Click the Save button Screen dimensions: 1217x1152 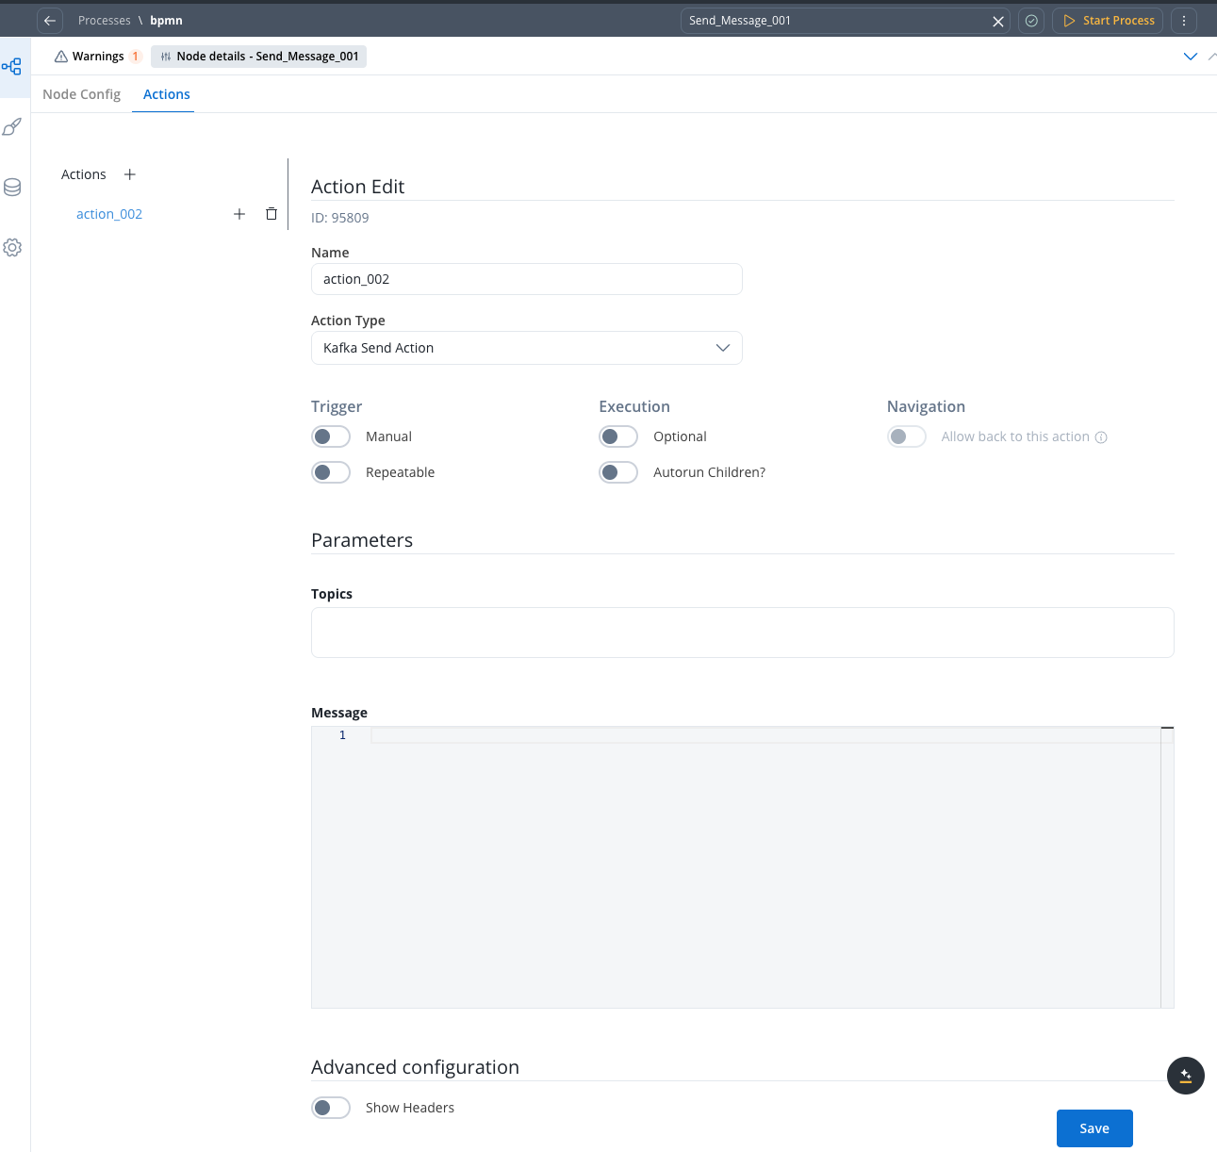[1094, 1128]
